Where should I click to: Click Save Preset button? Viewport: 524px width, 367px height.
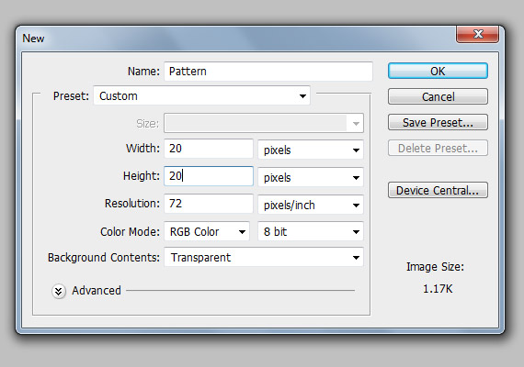438,122
